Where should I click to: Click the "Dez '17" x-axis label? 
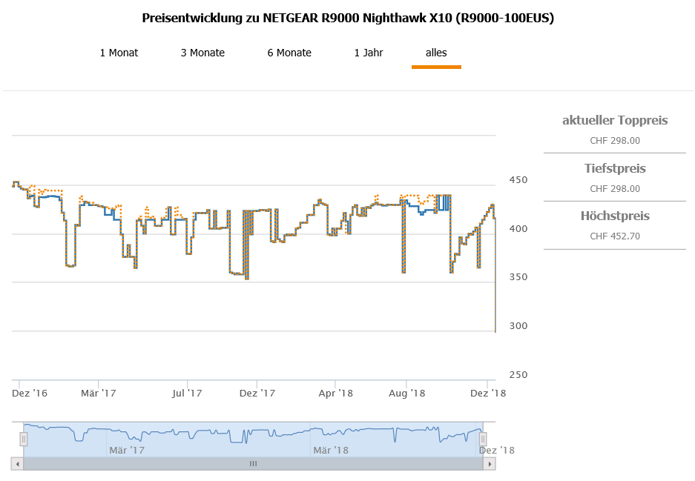point(257,394)
